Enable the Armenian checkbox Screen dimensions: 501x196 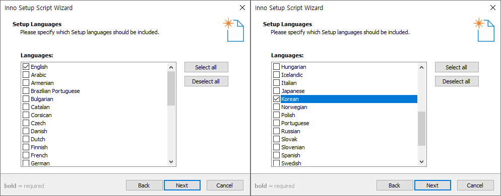(x=26, y=83)
